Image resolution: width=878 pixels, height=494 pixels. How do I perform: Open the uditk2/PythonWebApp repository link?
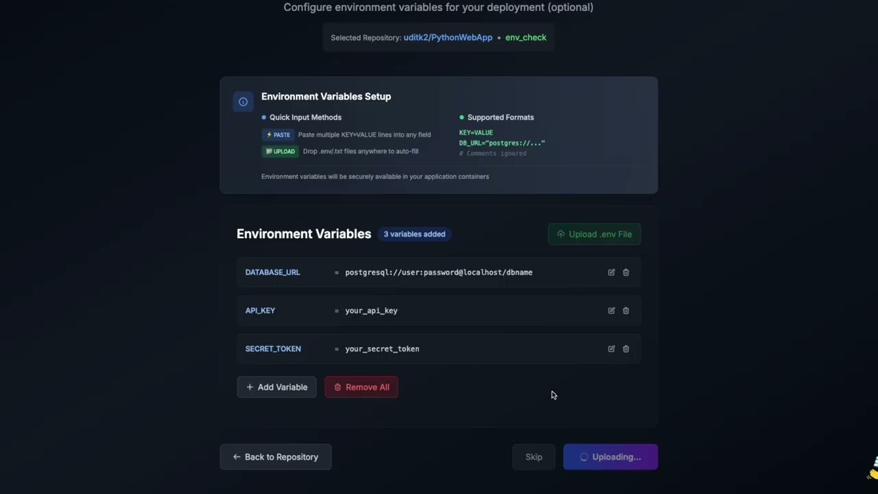[x=447, y=38]
